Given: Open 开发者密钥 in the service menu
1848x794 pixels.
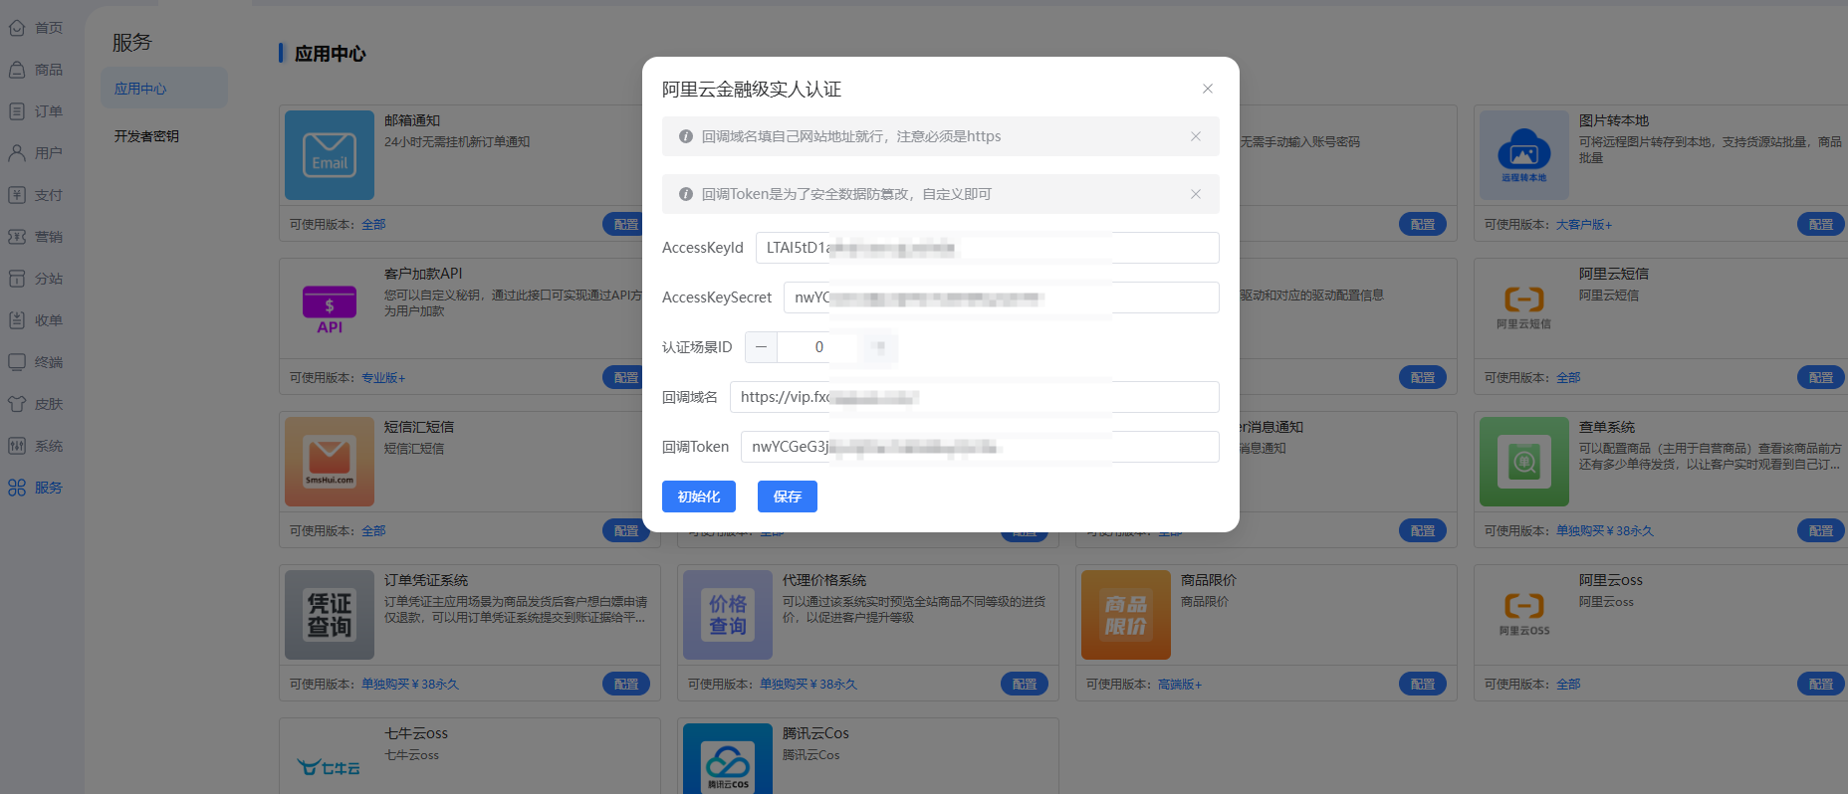Looking at the screenshot, I should (146, 136).
